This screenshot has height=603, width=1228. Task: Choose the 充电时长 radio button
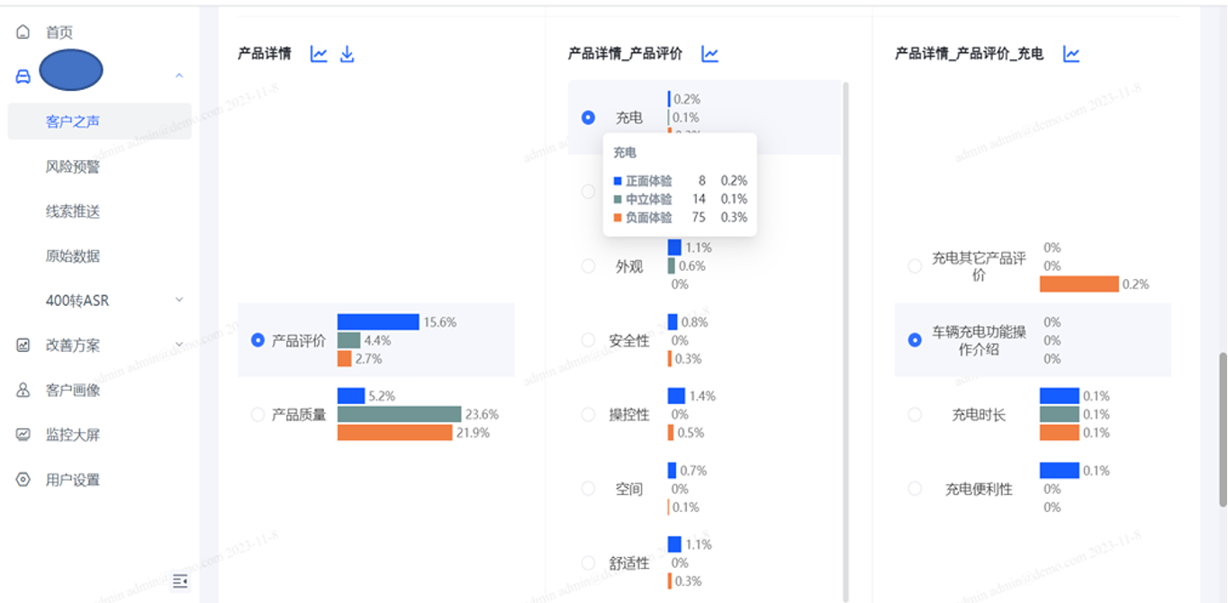click(x=915, y=415)
